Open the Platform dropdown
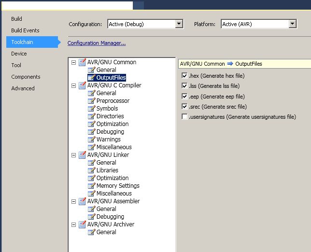The height and width of the screenshot is (252, 311). coord(292,24)
